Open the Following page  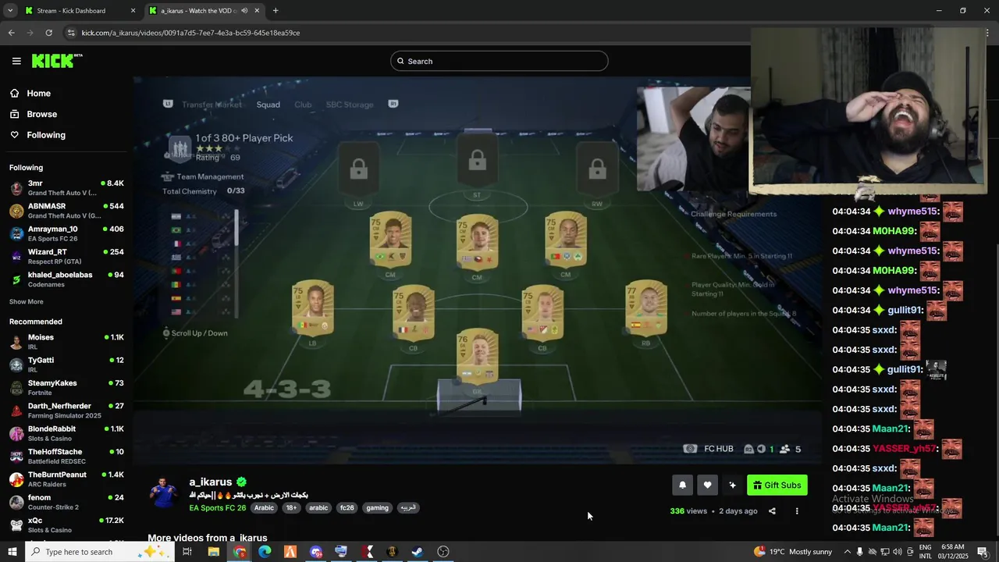tap(46, 135)
